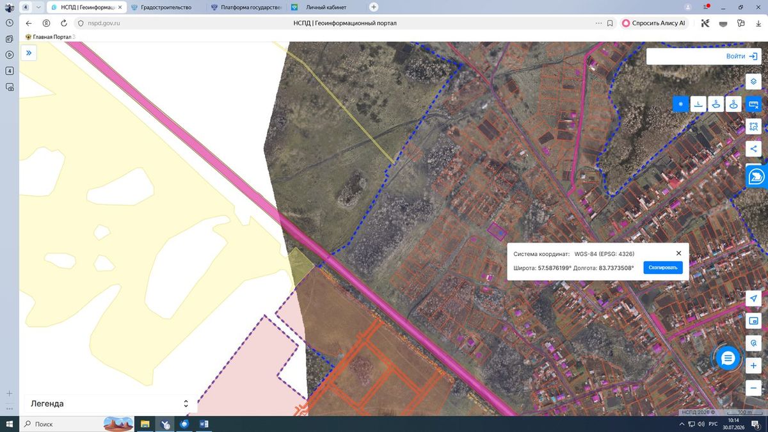Open the blue map assistant widget

[756, 176]
